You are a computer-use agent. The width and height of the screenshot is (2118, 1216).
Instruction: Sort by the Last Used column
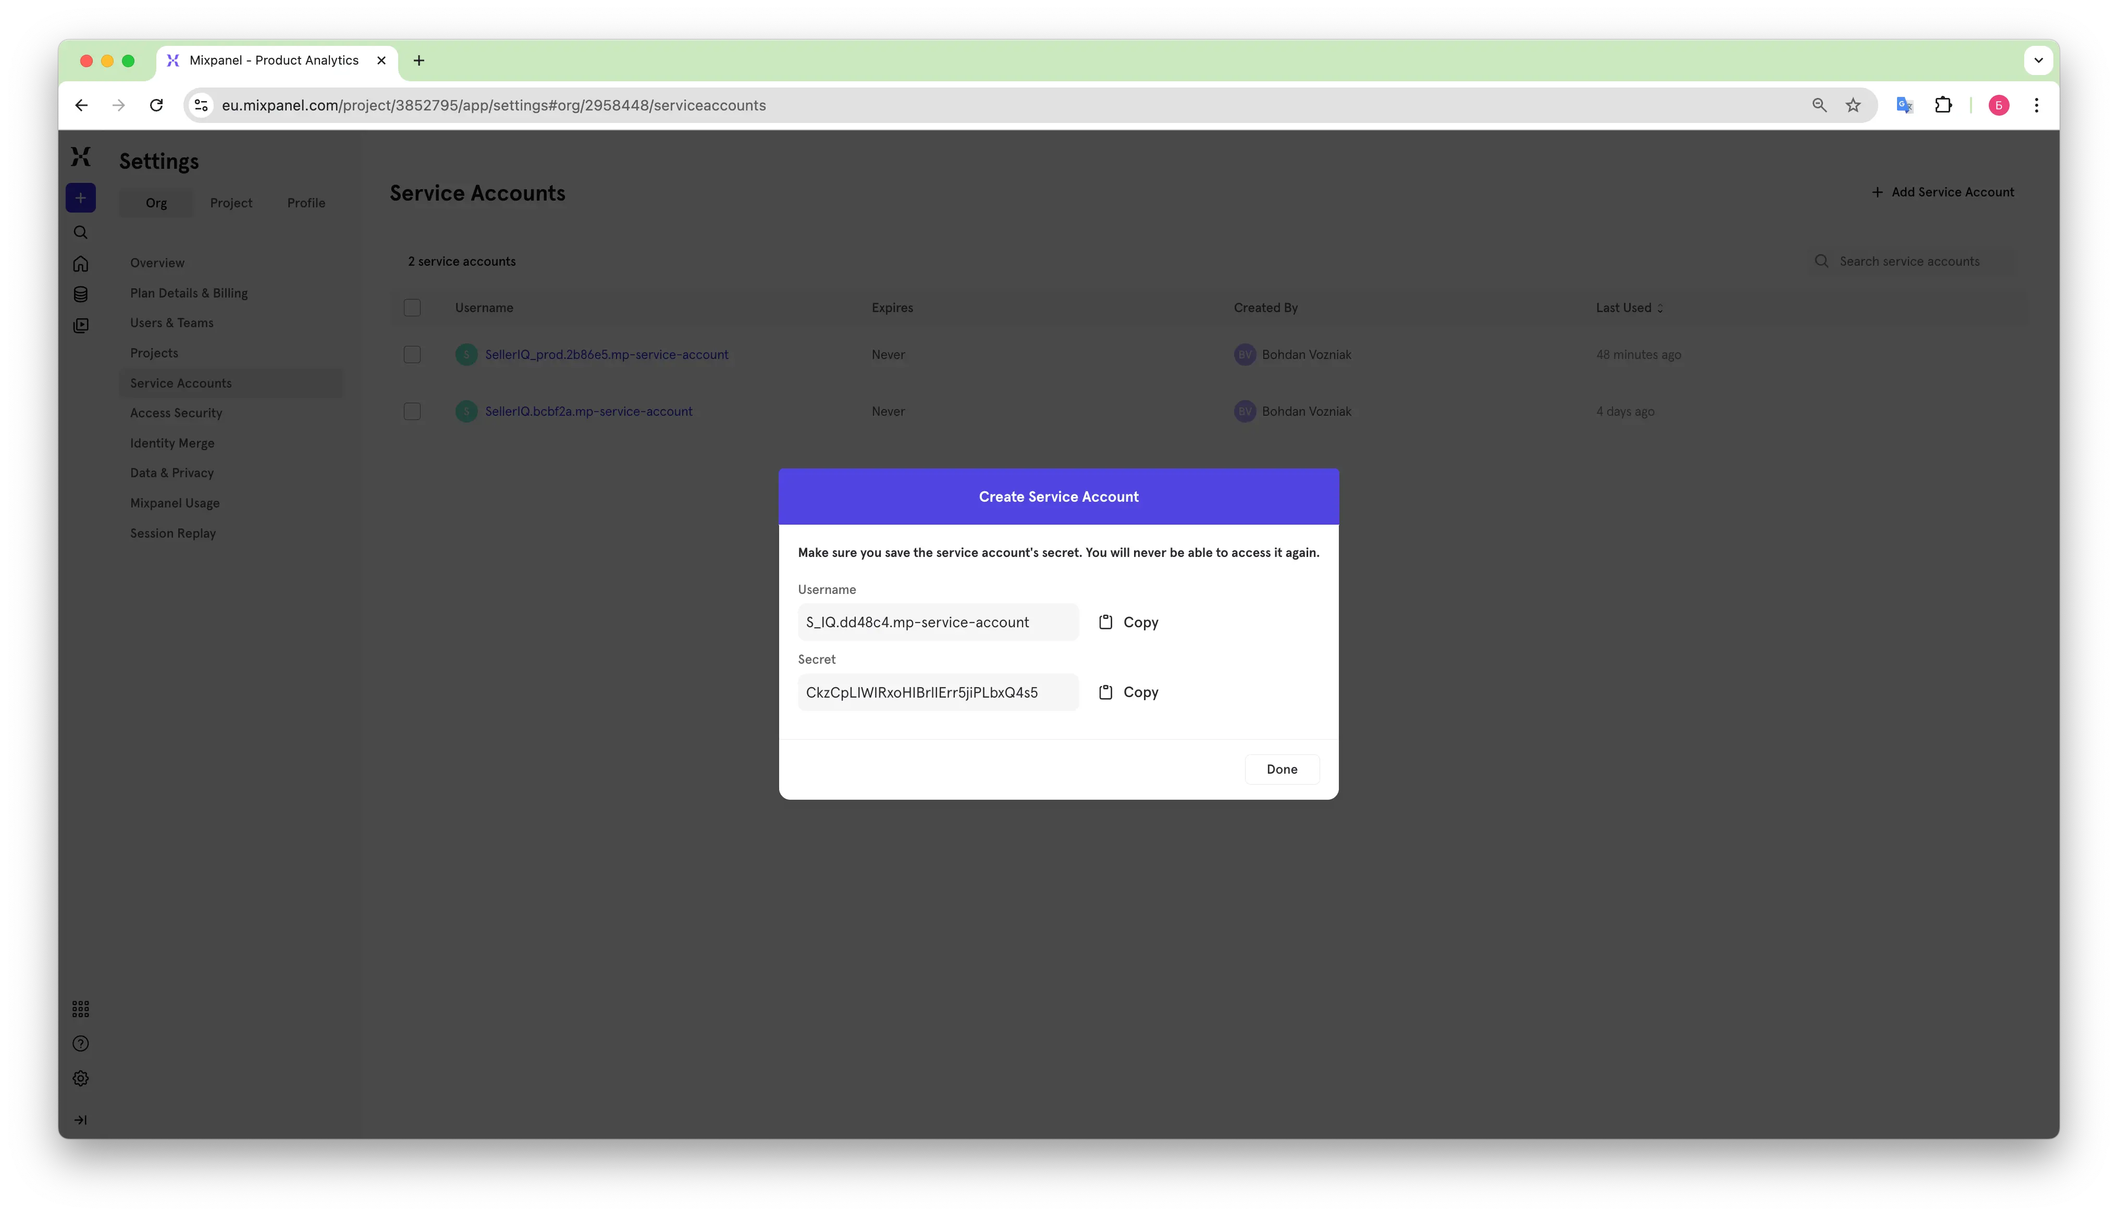[x=1630, y=308]
